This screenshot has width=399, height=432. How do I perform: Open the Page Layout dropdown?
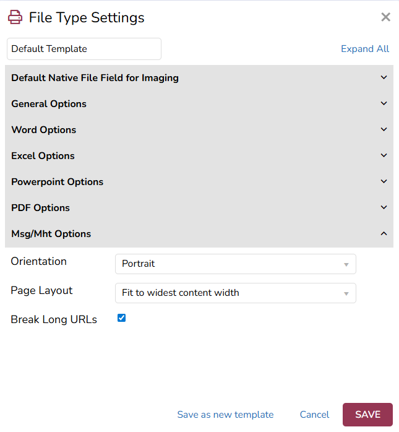tap(236, 293)
